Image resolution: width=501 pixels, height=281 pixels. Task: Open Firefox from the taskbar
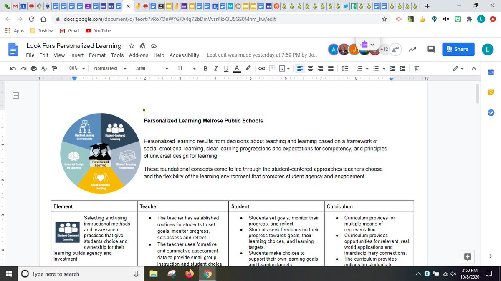click(190, 274)
